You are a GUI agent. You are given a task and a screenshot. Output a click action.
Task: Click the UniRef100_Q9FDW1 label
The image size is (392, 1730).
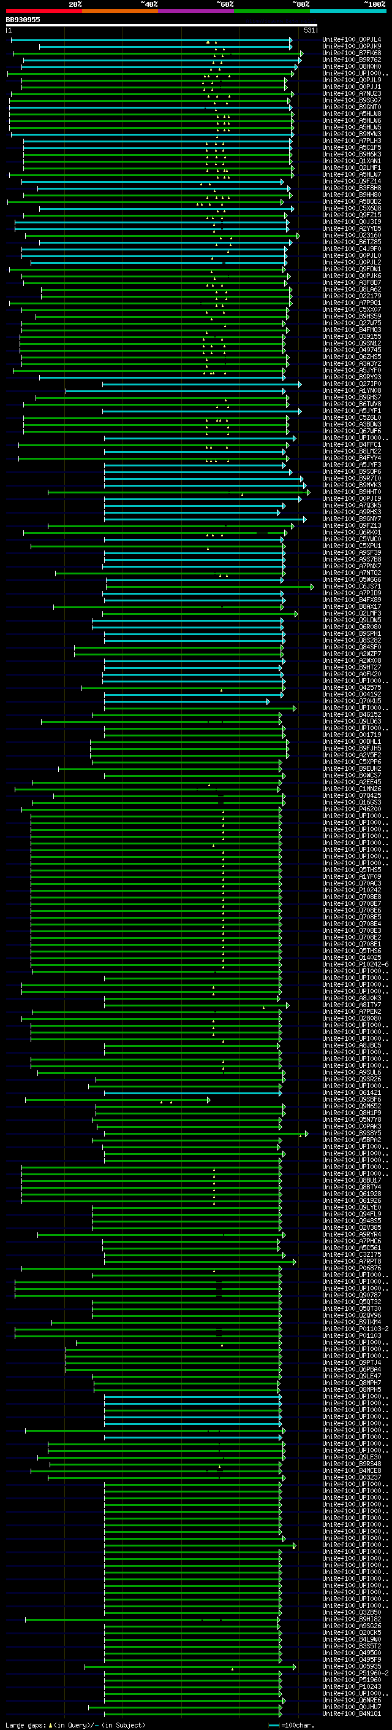352,269
